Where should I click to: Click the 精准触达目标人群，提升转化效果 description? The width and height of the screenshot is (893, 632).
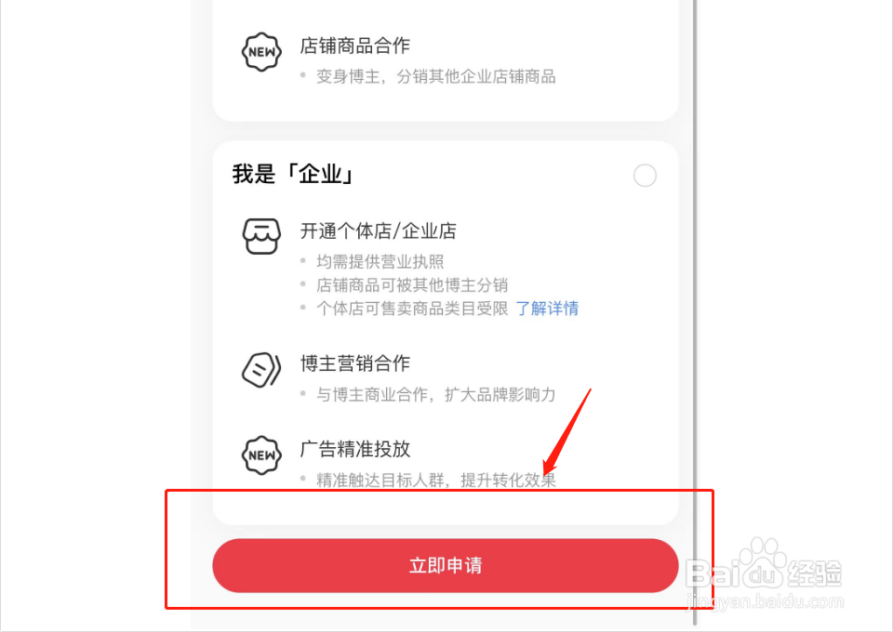[435, 481]
